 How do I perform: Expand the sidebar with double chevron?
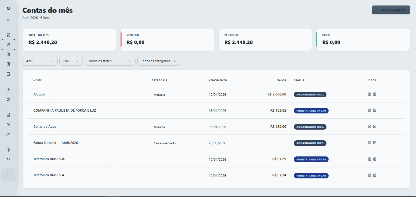[8, 20]
